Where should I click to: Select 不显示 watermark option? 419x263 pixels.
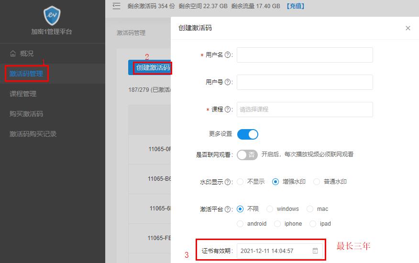(240, 182)
